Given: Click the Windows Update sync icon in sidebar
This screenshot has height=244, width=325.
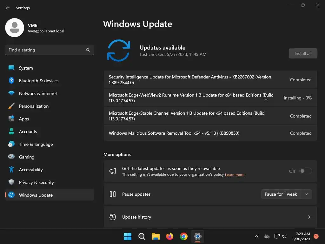Looking at the screenshot, I should [x=11, y=195].
